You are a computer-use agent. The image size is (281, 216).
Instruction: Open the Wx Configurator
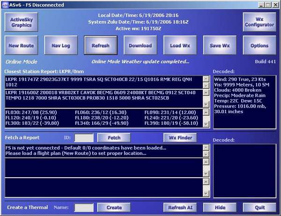pyautogui.click(x=259, y=22)
